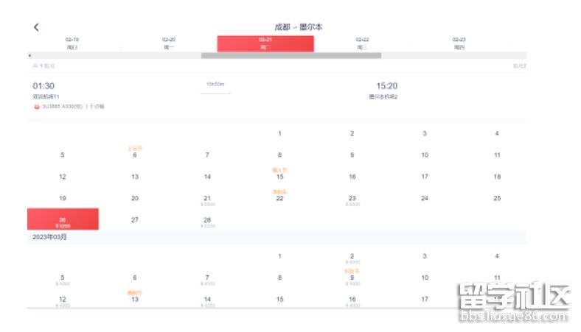The height and width of the screenshot is (332, 581).
Task: Choose February 23 in the calendar
Action: pos(352,199)
